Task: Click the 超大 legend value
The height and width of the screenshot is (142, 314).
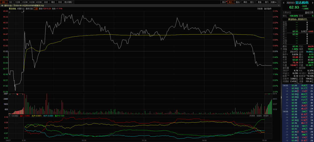Action: click(25, 116)
